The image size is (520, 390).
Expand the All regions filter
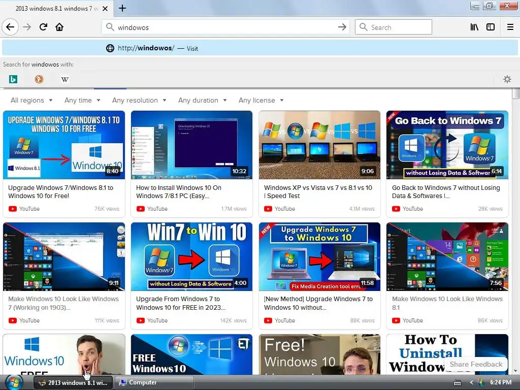click(x=31, y=100)
